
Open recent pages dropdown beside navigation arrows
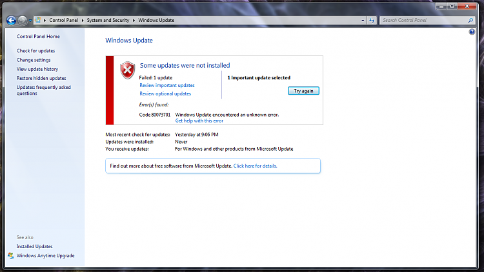30,21
